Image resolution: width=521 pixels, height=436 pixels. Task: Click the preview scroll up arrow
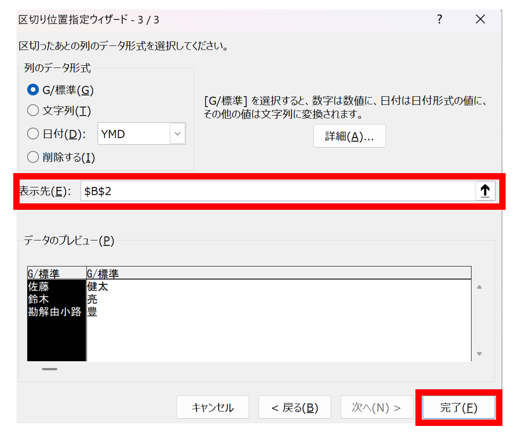coord(479,287)
